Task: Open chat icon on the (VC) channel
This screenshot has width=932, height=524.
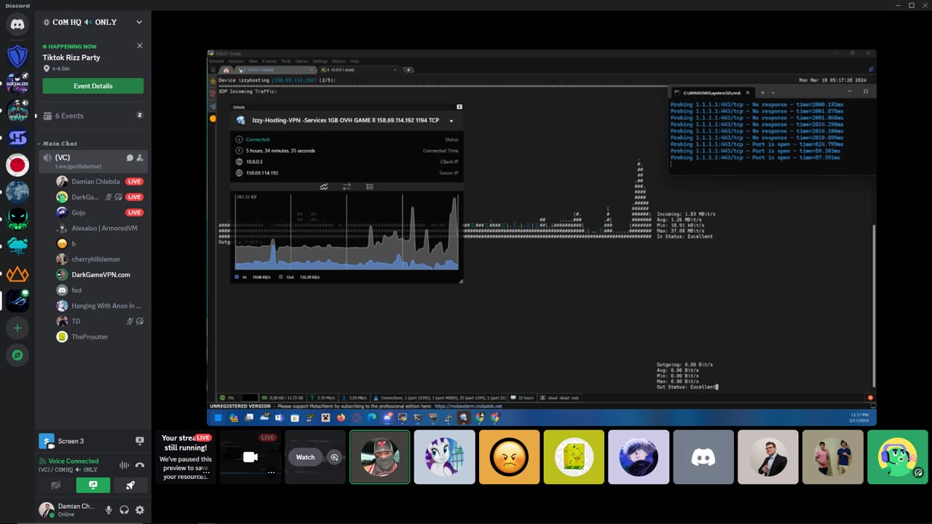Action: tap(130, 158)
